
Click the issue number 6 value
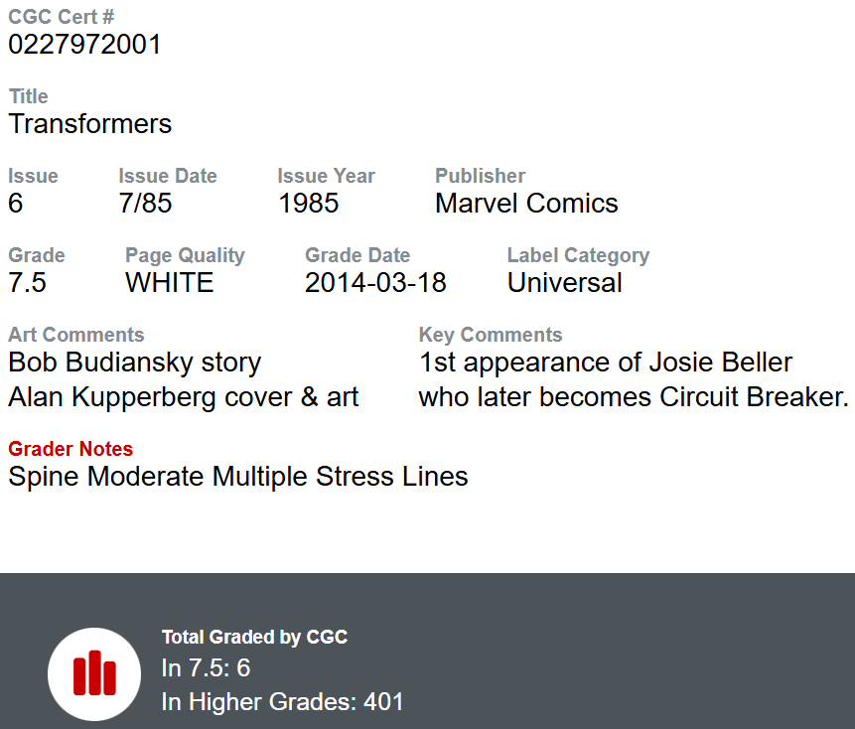[16, 204]
